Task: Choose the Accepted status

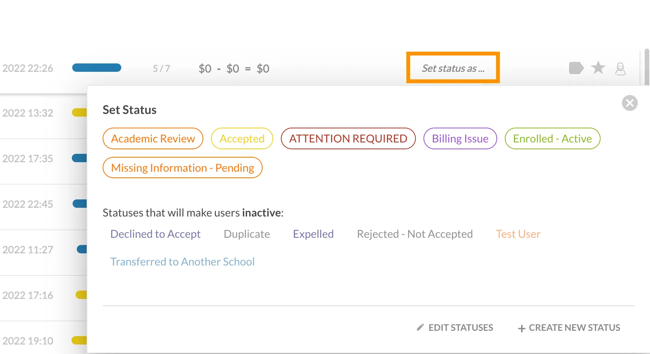Action: pyautogui.click(x=242, y=139)
